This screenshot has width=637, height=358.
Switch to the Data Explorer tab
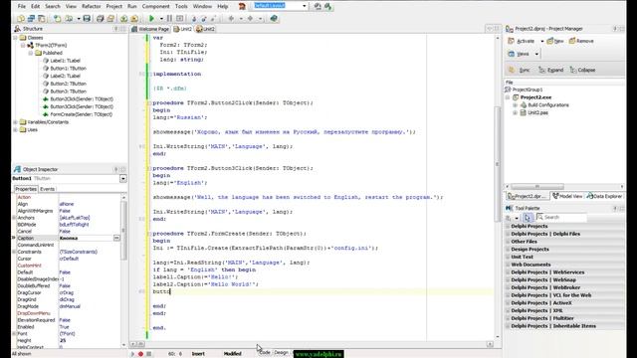point(604,196)
